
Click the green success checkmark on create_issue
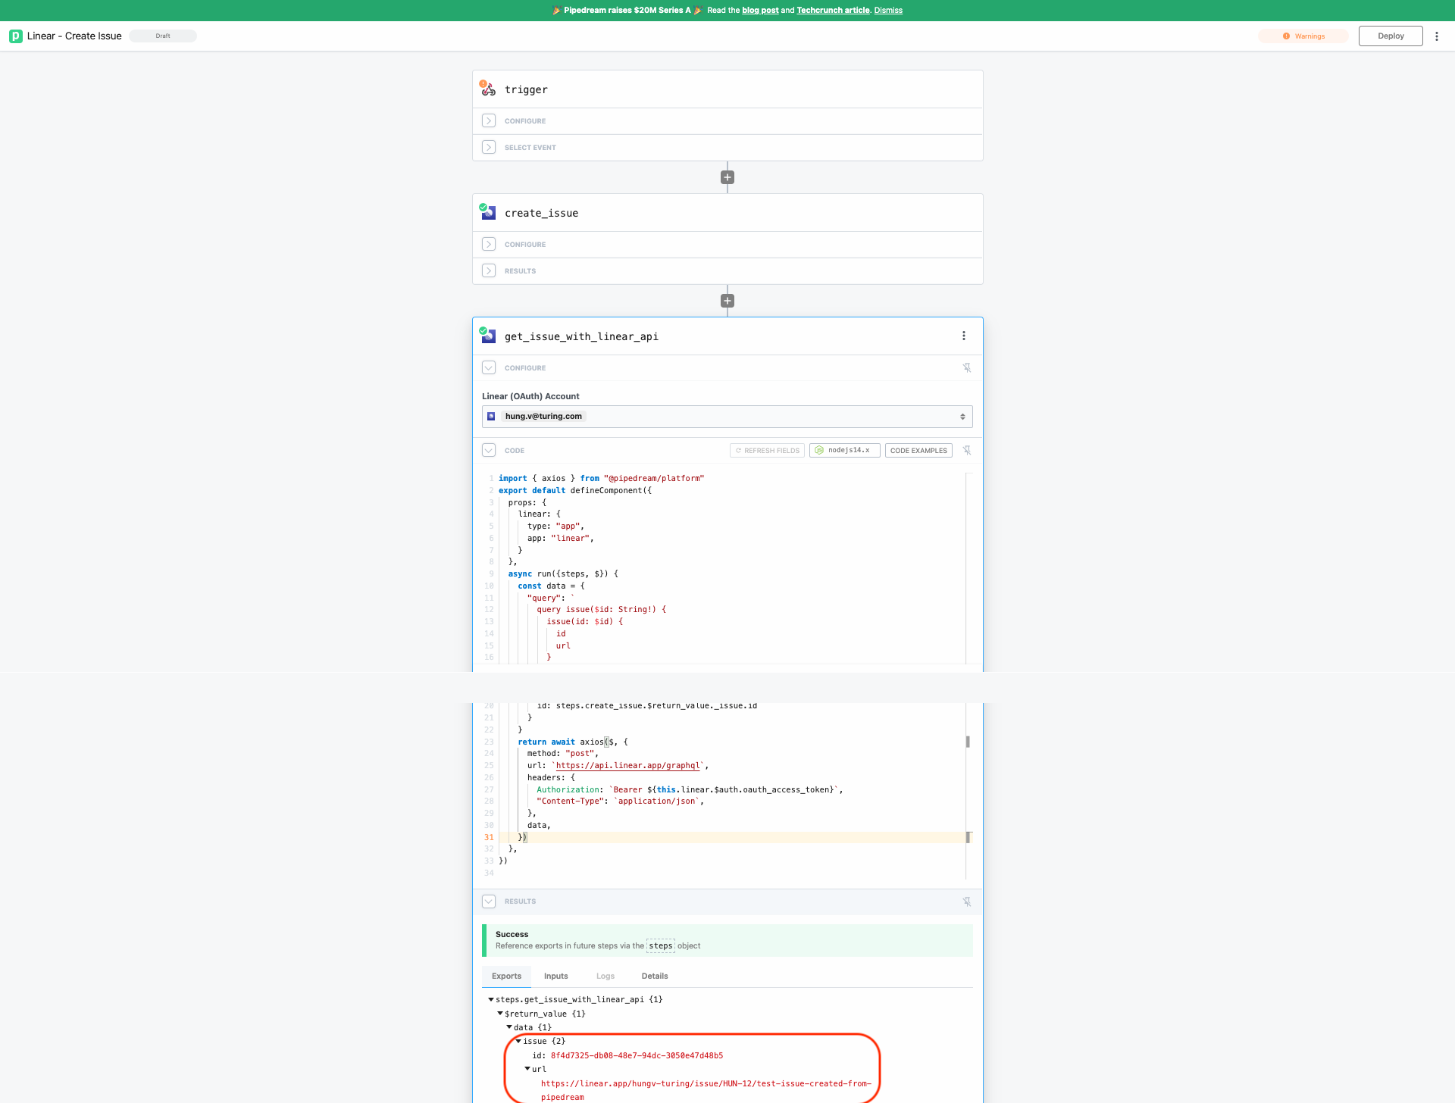pyautogui.click(x=485, y=207)
